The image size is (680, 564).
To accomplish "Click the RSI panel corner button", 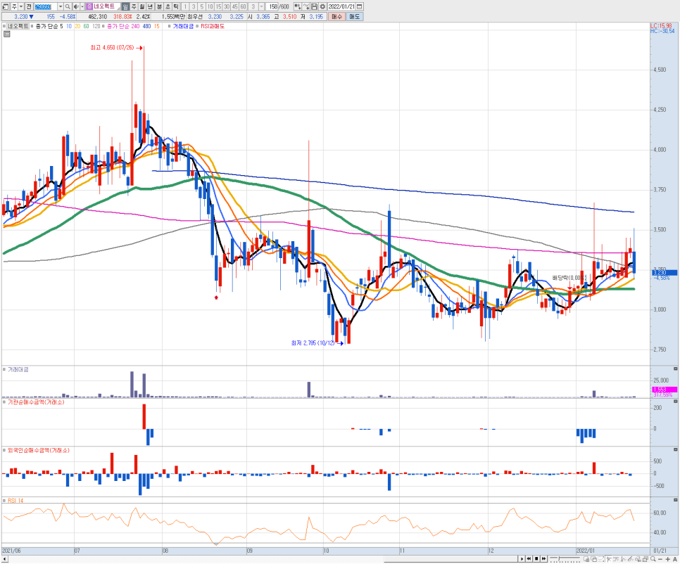I will tap(675, 500).
